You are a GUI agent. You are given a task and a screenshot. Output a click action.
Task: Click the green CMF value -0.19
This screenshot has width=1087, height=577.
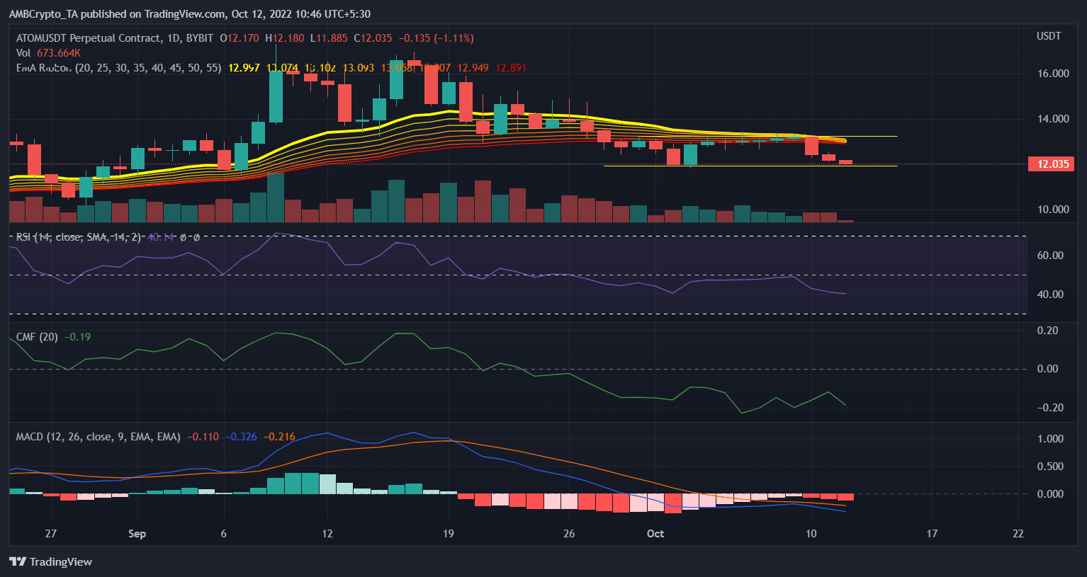pyautogui.click(x=77, y=337)
